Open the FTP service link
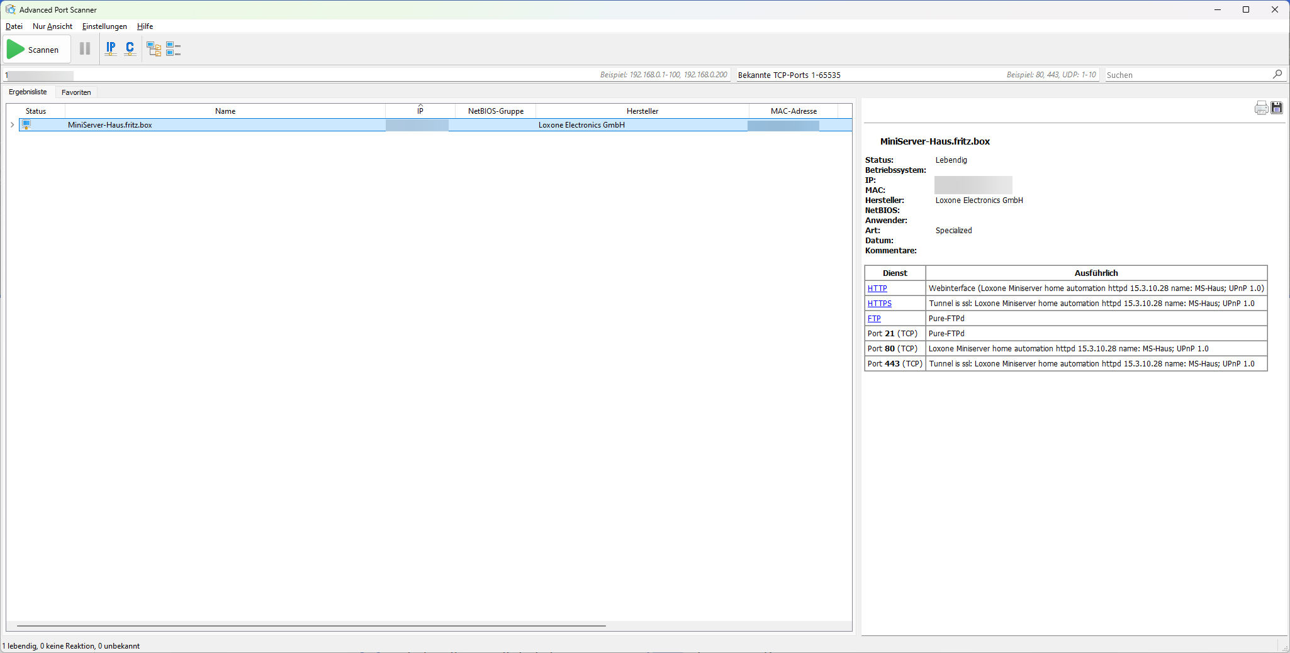This screenshot has height=653, width=1290. 874,319
